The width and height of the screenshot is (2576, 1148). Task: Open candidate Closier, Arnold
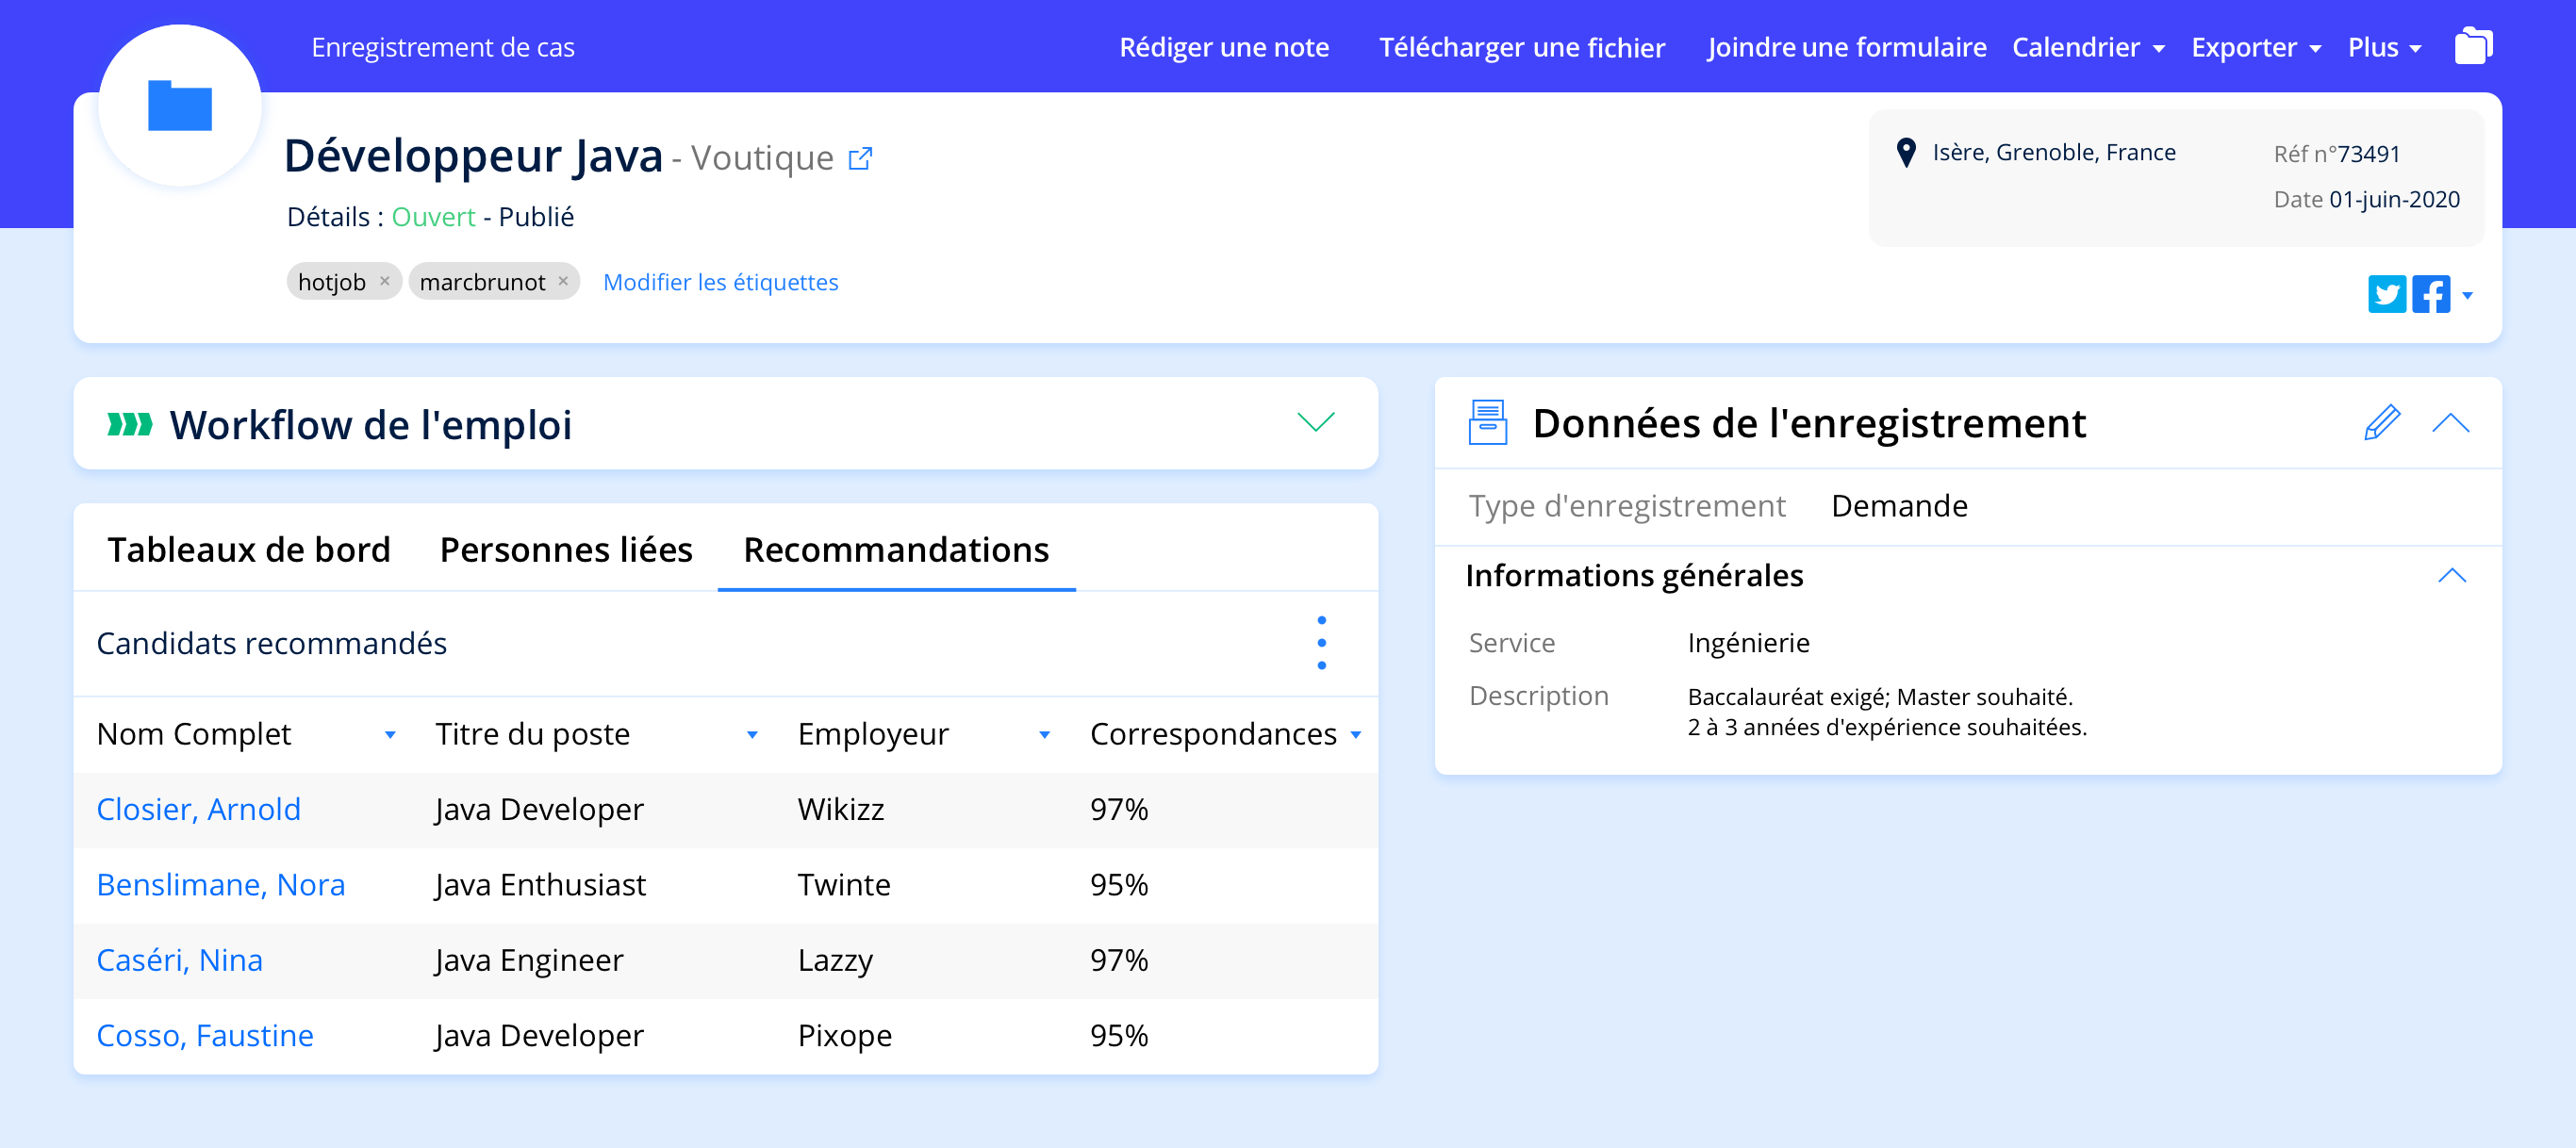198,809
